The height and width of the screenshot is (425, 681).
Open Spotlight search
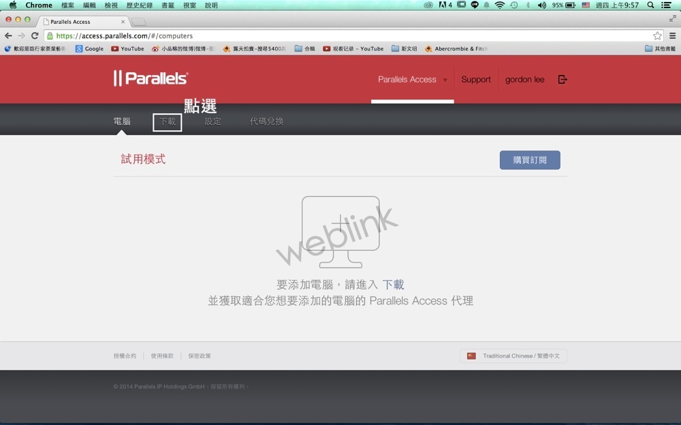650,5
